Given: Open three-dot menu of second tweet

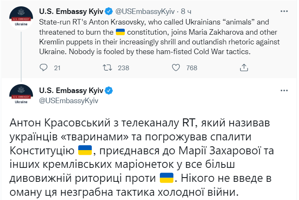Looking at the screenshot, I should coord(284,90).
